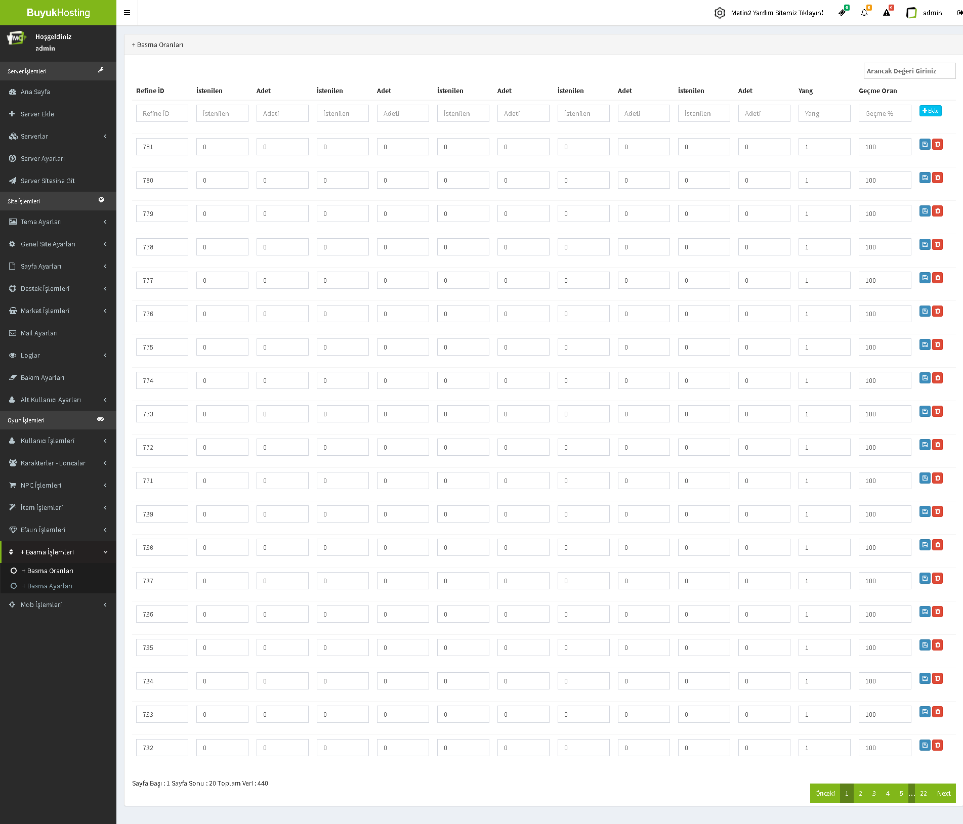Image resolution: width=963 pixels, height=824 pixels.
Task: Click the hamburger menu toggle icon
Action: [x=127, y=13]
